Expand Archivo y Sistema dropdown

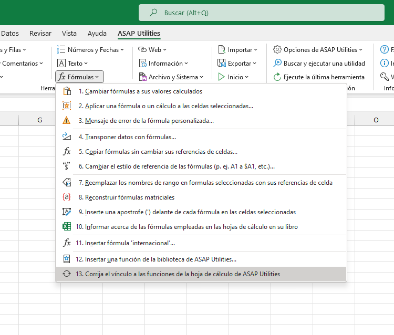202,77
